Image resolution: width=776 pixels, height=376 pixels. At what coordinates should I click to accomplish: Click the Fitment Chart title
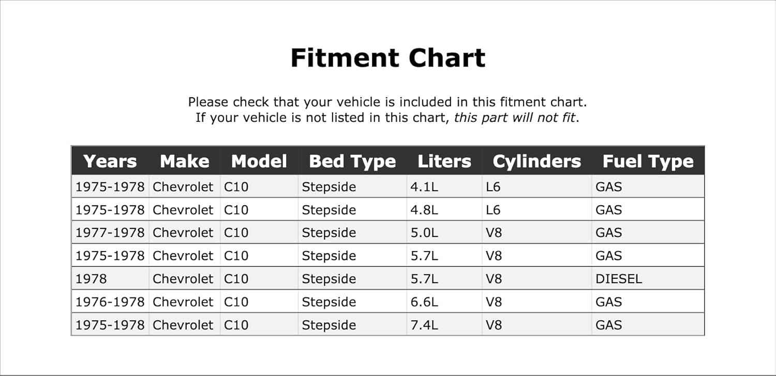click(388, 58)
